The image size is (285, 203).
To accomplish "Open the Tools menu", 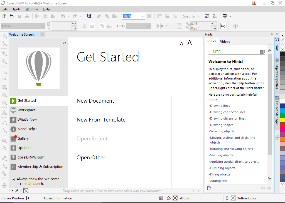I will pyautogui.click(x=16, y=9).
